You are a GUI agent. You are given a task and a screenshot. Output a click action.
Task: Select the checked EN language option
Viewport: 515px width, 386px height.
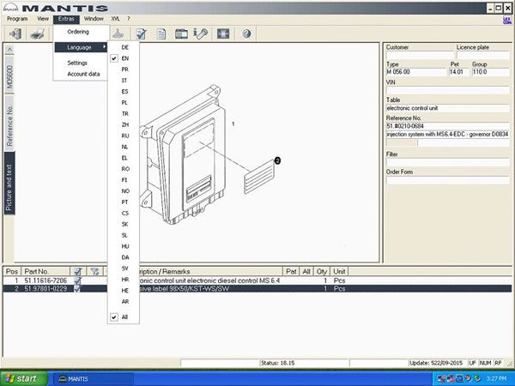pyautogui.click(x=125, y=58)
